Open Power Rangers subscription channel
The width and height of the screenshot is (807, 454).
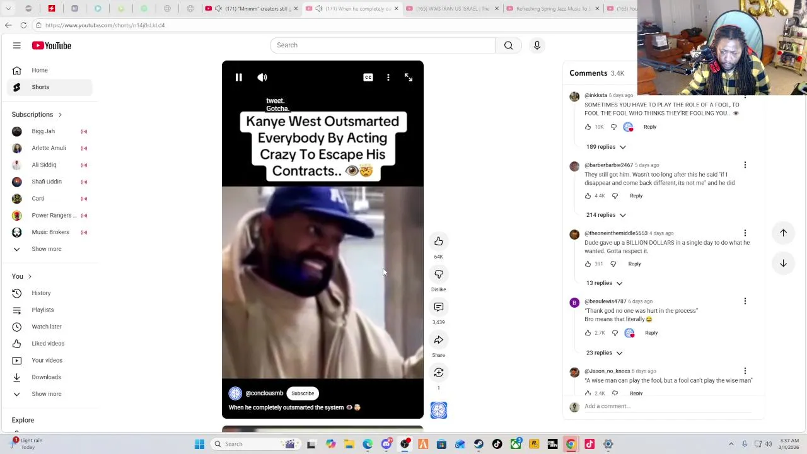(x=49, y=215)
